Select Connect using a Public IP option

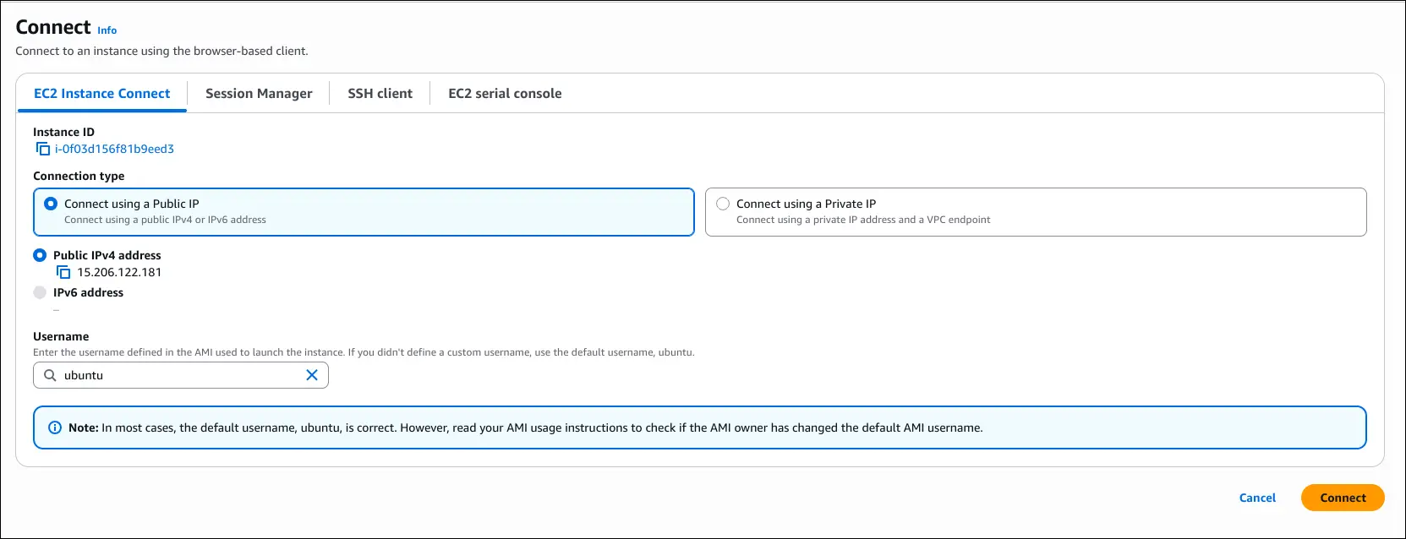pyautogui.click(x=51, y=204)
